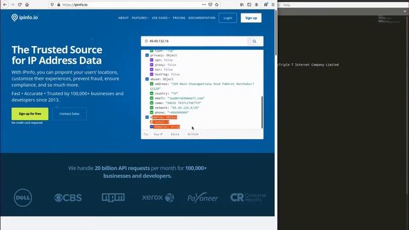
Task: Click the padlock site security icon
Action: (58, 4)
